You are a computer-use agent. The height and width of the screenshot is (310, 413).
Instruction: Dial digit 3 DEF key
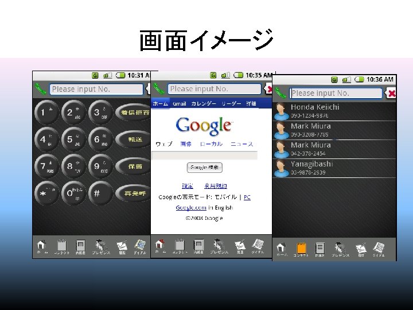point(100,113)
